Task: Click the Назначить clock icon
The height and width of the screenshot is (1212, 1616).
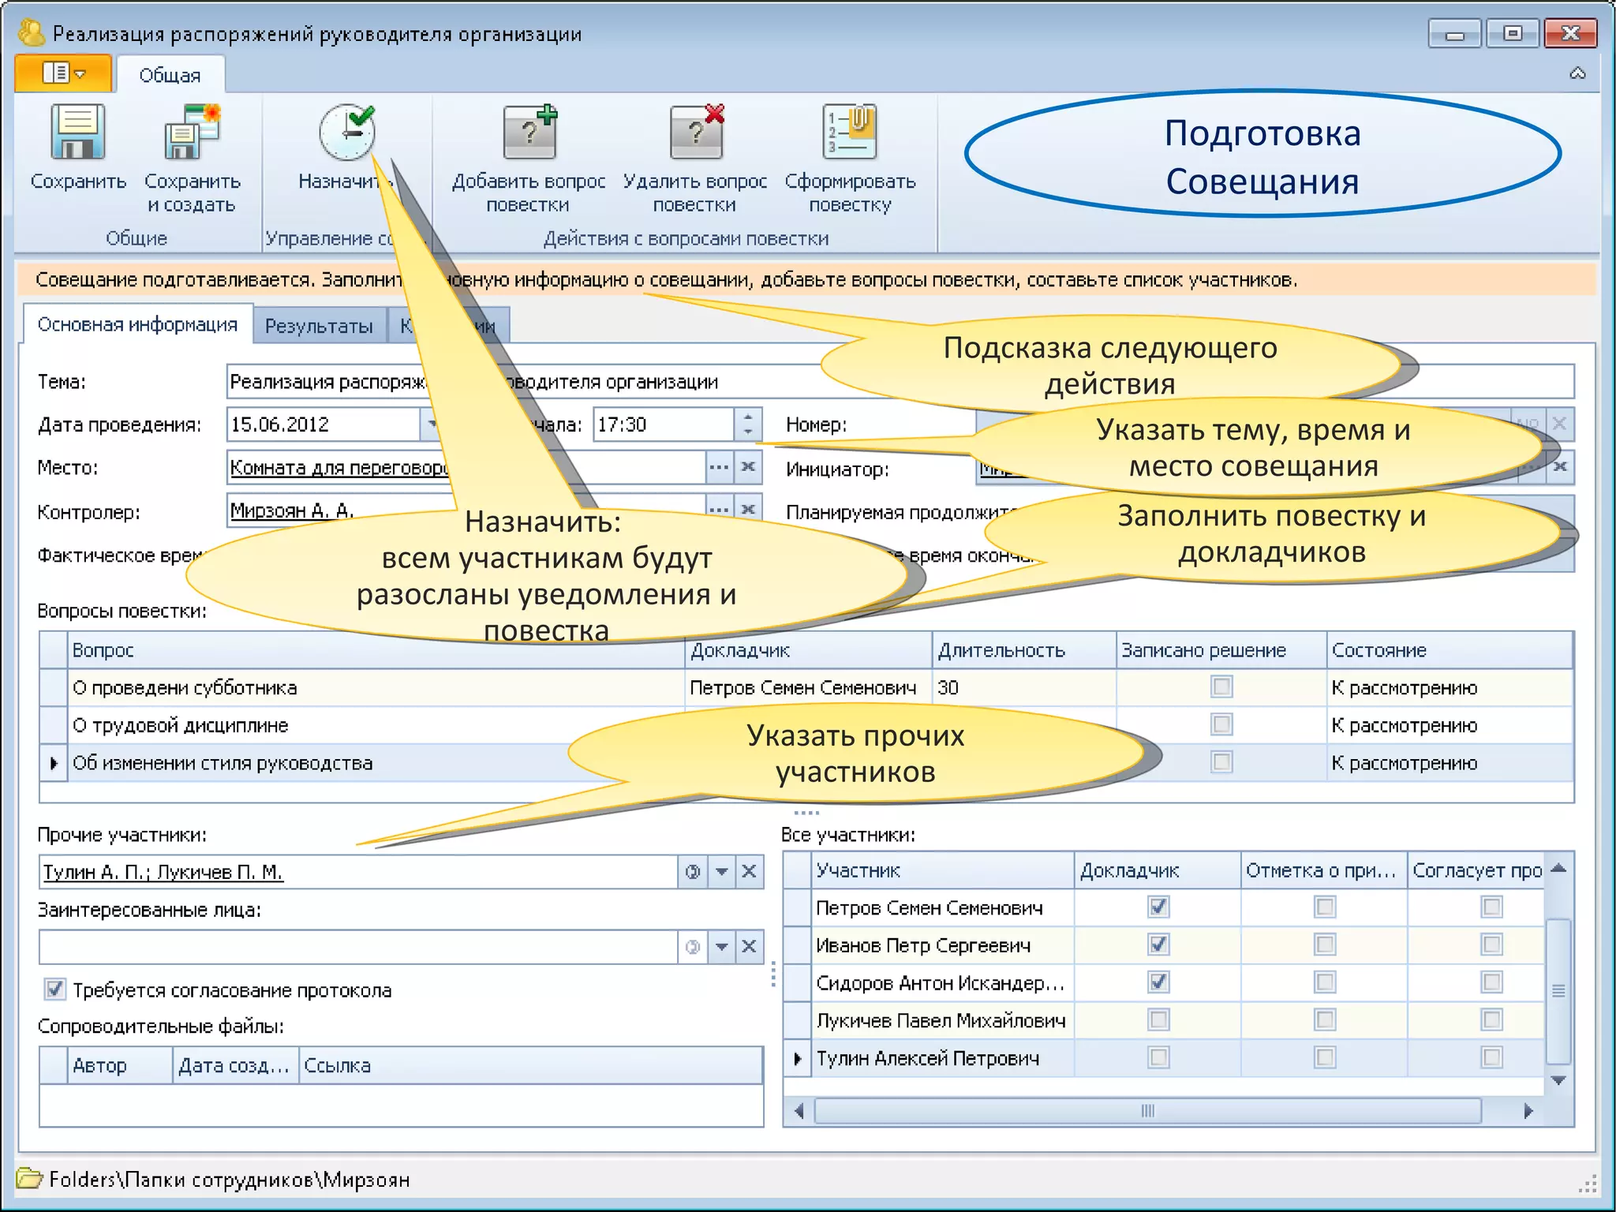Action: (346, 133)
